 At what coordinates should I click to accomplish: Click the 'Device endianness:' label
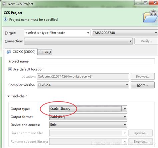(25, 125)
